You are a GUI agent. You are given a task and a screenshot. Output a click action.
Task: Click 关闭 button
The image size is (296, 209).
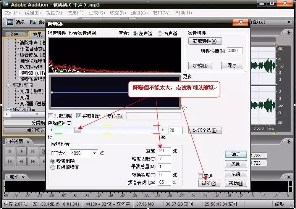coord(236,164)
